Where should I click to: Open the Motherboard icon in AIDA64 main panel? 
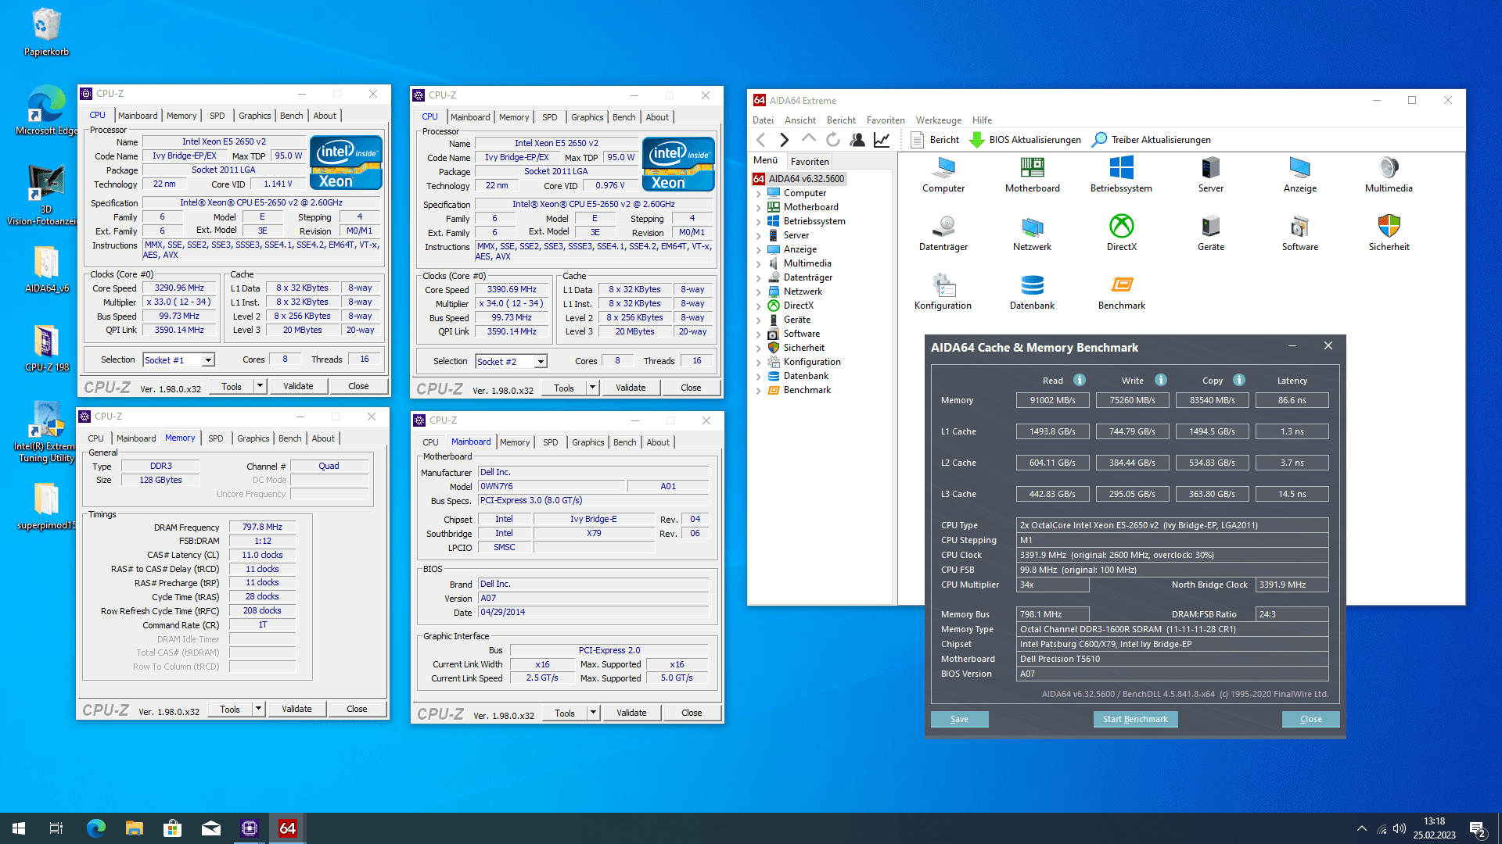tap(1033, 174)
